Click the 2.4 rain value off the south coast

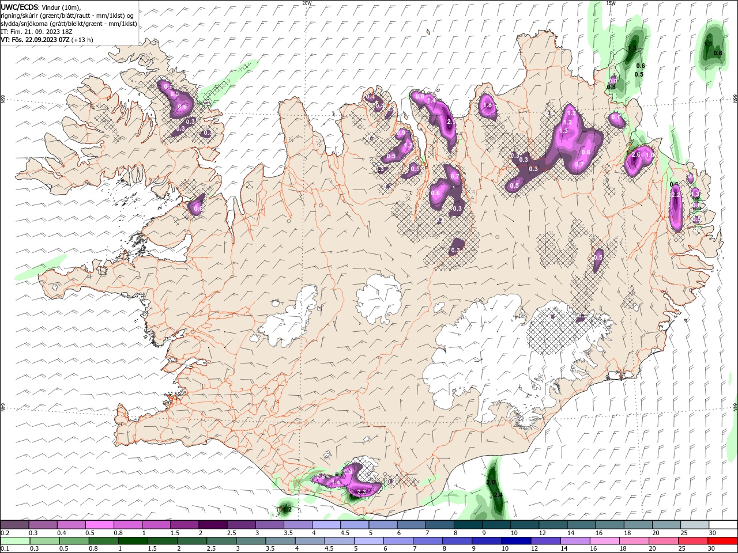(499, 495)
